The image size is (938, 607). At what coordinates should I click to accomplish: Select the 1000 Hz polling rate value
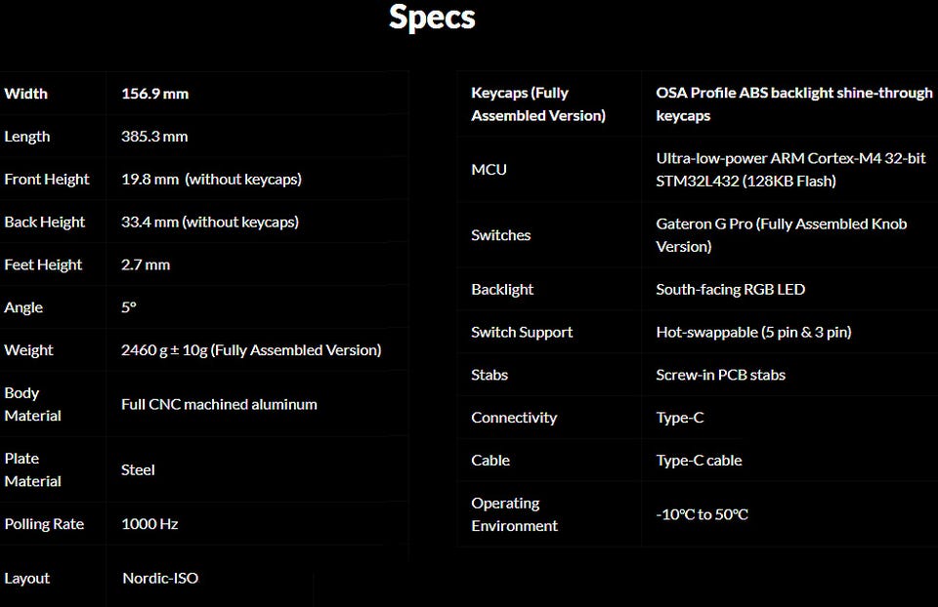click(149, 524)
